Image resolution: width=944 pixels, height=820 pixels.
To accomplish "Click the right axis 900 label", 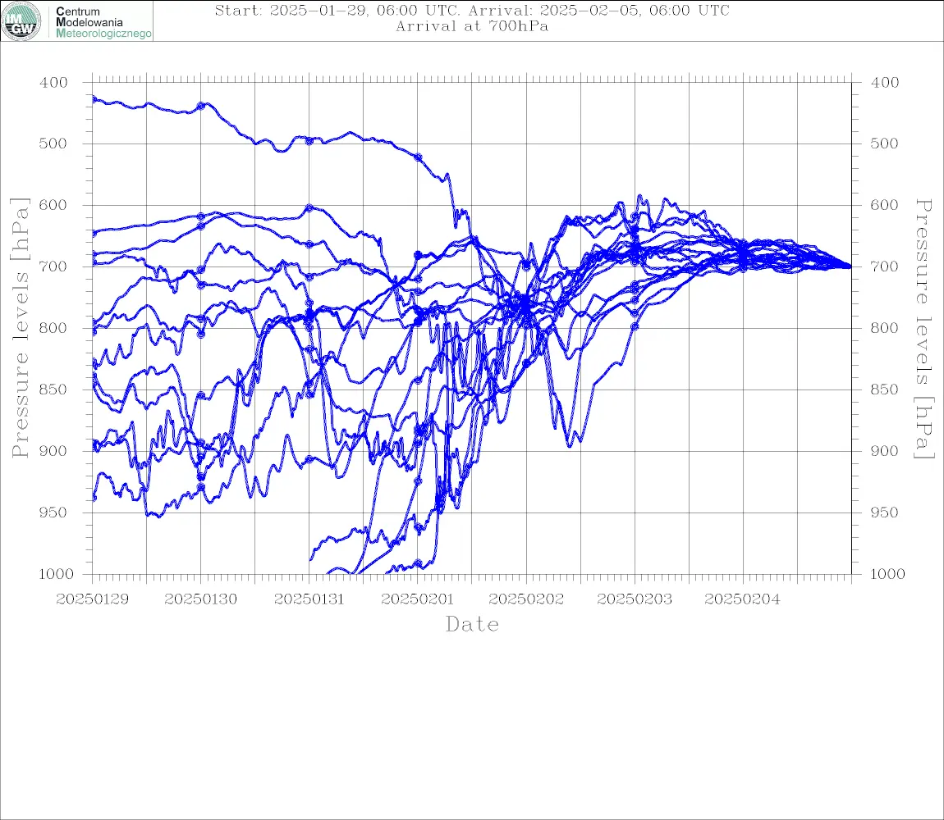I will pos(885,451).
